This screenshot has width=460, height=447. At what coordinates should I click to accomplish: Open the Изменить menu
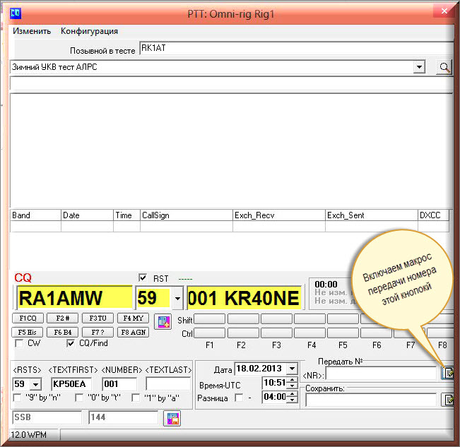tap(32, 31)
